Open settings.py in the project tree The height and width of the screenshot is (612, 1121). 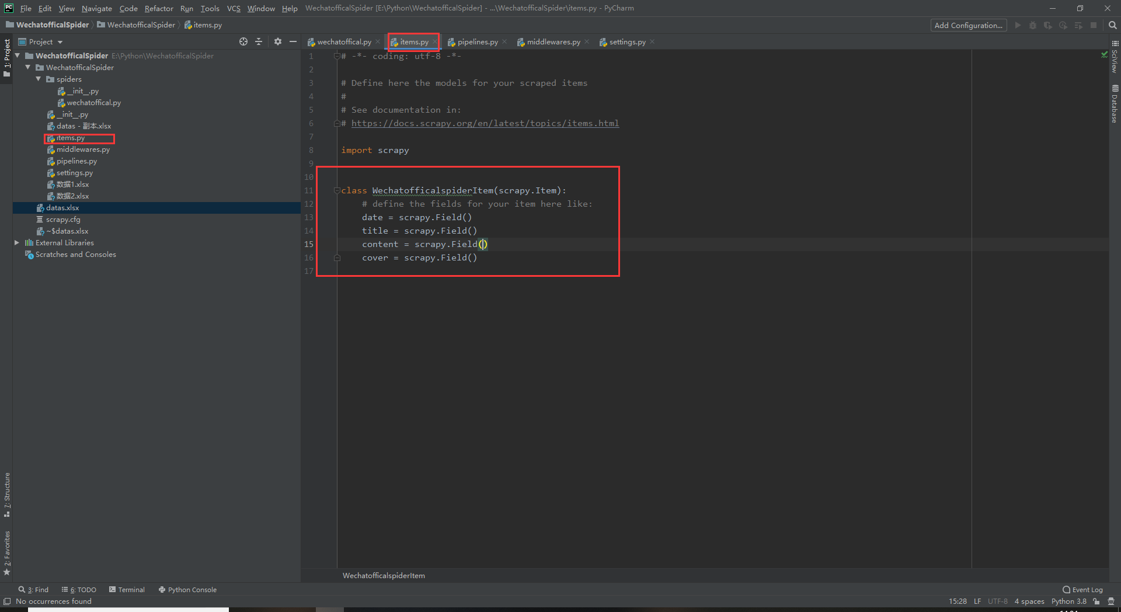point(74,173)
